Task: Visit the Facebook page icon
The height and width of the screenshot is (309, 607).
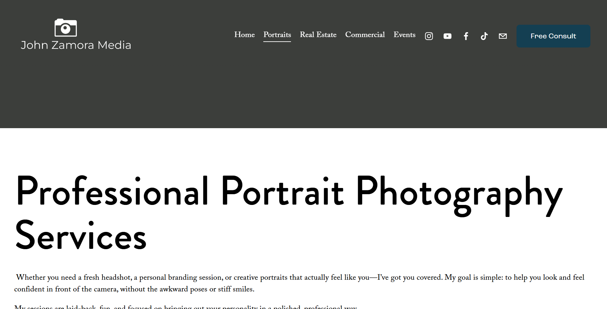Action: pos(466,36)
